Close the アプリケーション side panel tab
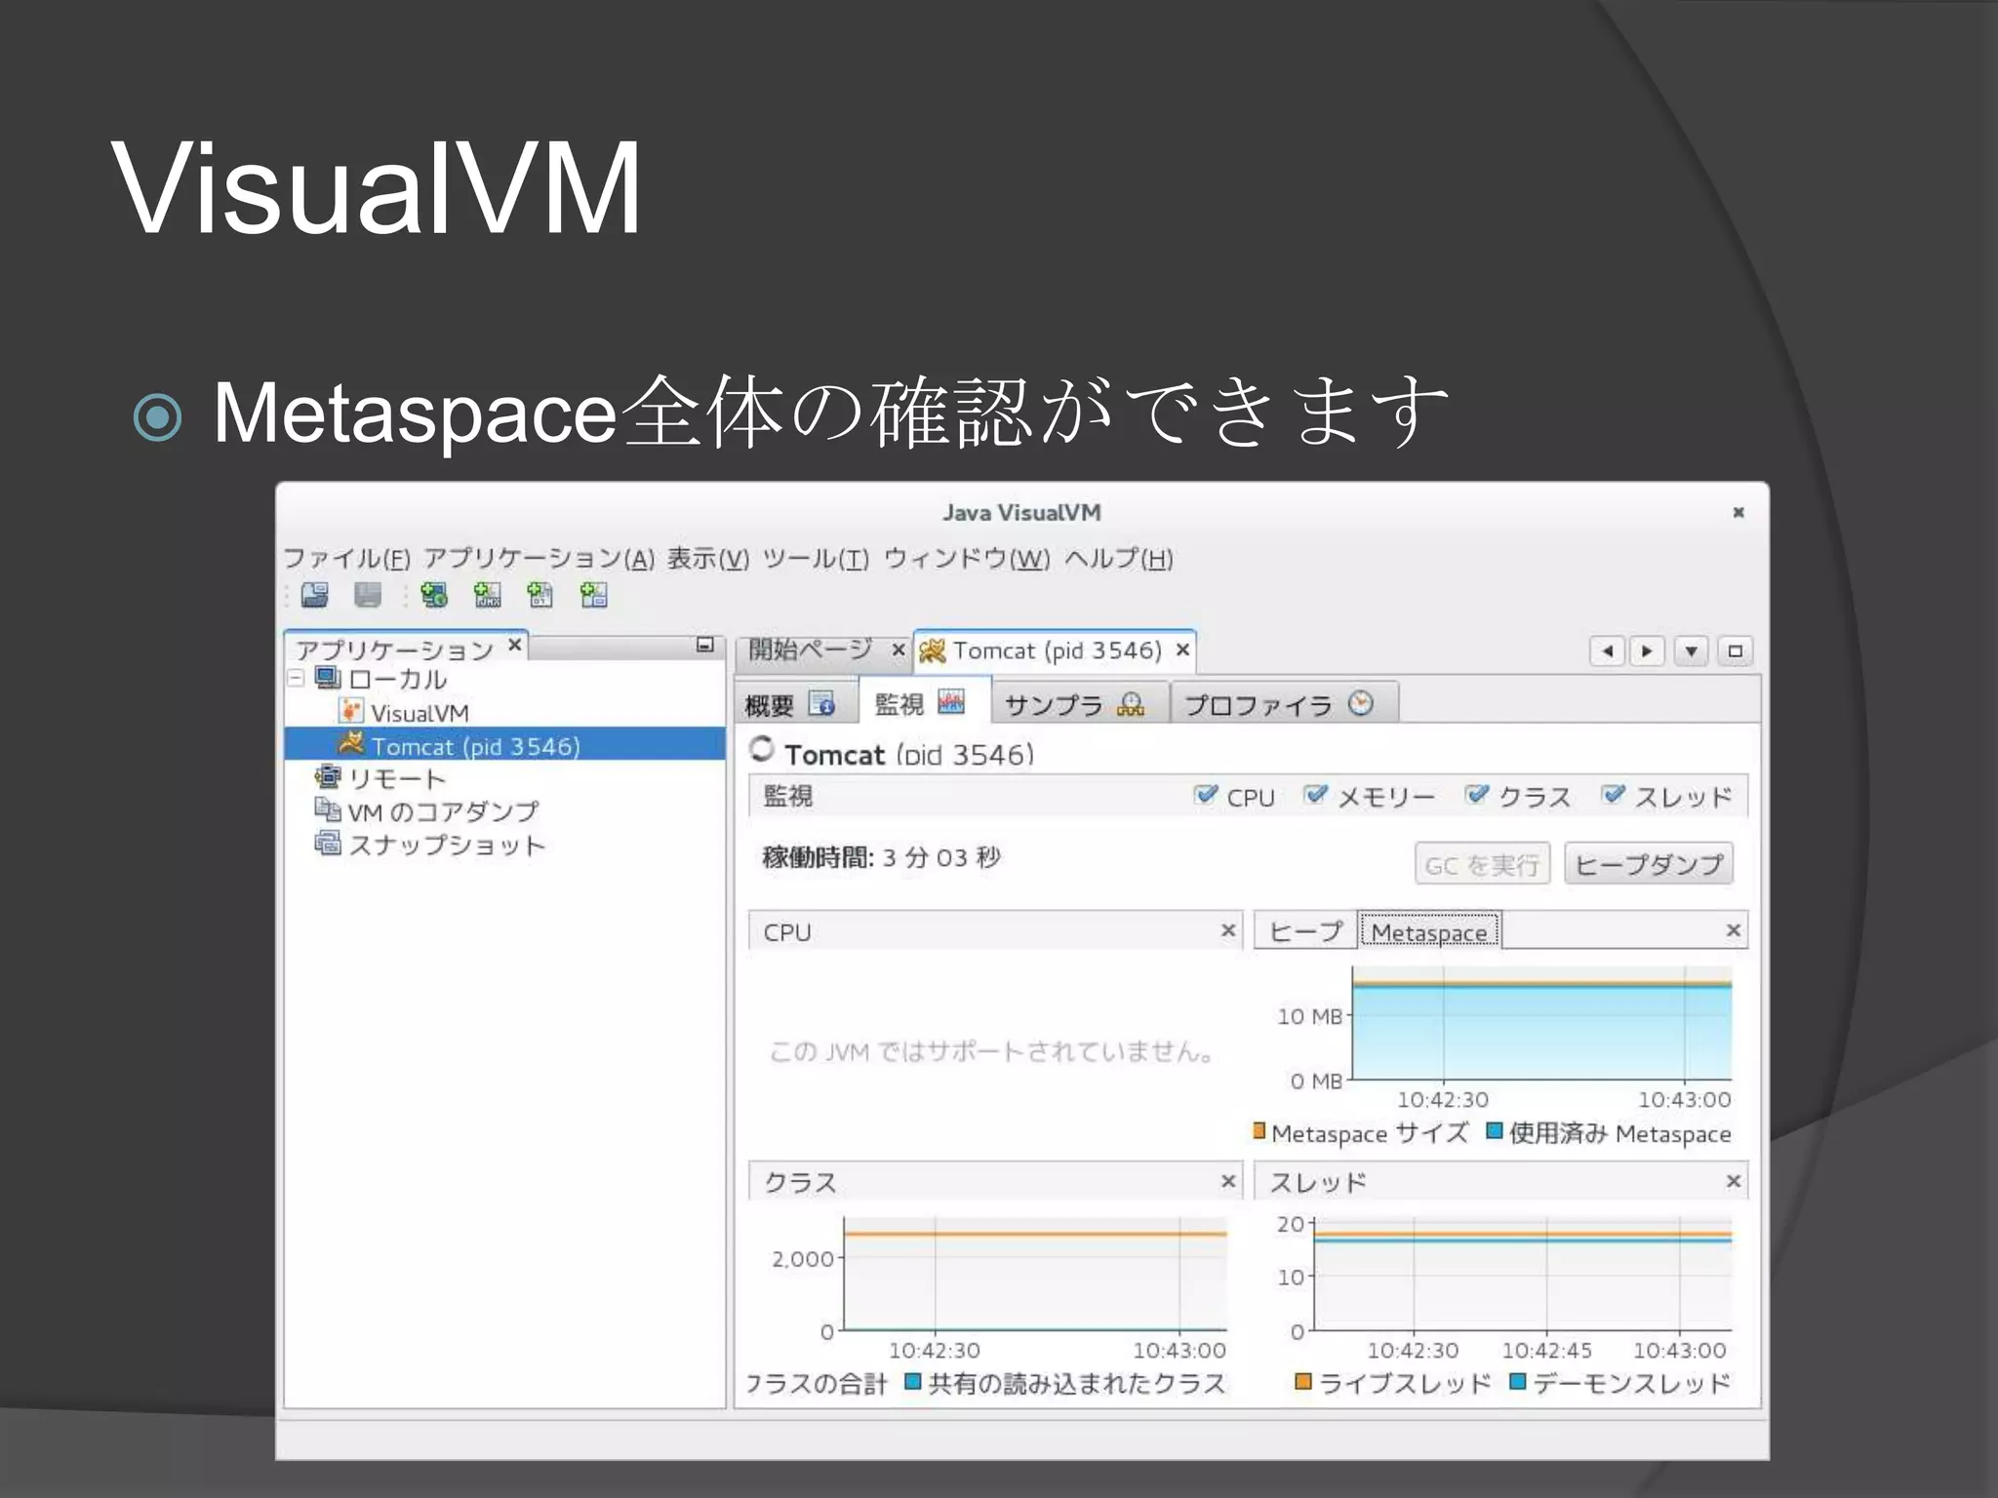Screen dimensions: 1998x1498 [515, 645]
